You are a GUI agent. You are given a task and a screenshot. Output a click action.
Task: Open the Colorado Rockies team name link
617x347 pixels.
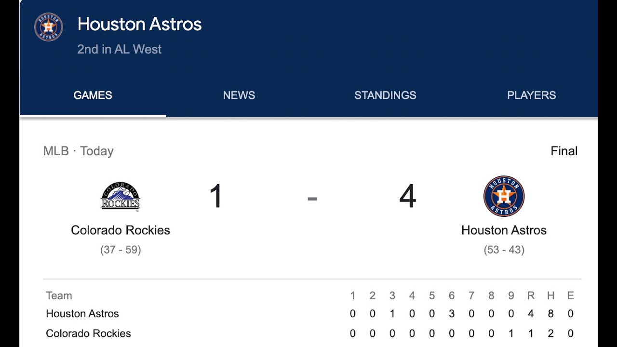[121, 230]
